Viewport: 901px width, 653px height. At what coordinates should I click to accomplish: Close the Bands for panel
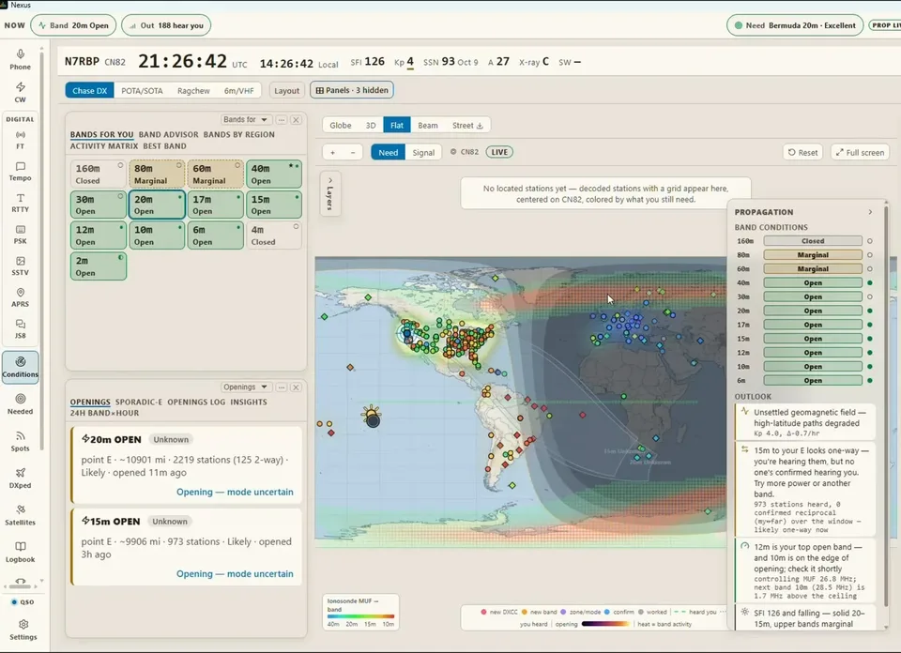[x=296, y=119]
